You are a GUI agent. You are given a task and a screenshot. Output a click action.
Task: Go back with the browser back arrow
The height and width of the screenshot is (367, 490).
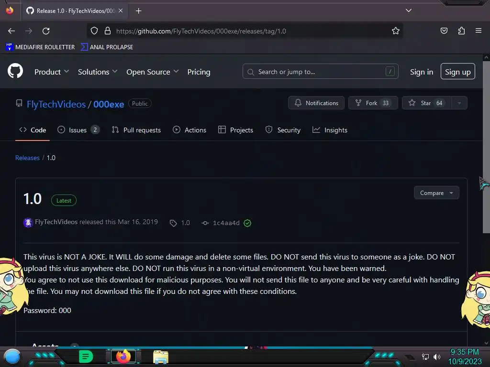11,31
